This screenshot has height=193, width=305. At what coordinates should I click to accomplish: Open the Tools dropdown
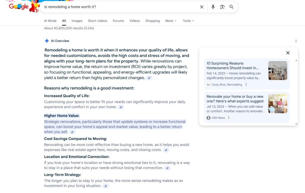click(x=188, y=21)
